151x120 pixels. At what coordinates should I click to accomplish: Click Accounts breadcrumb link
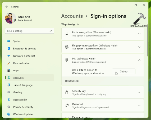pyautogui.click(x=72, y=16)
